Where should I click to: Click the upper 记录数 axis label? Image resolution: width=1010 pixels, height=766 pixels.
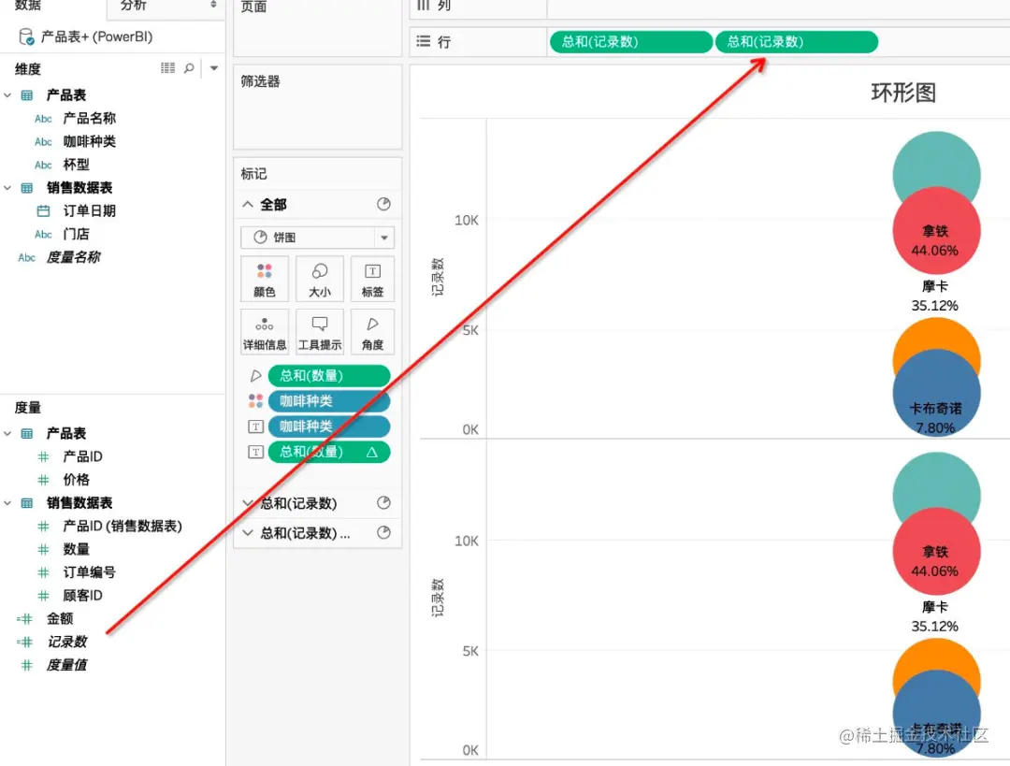click(438, 277)
